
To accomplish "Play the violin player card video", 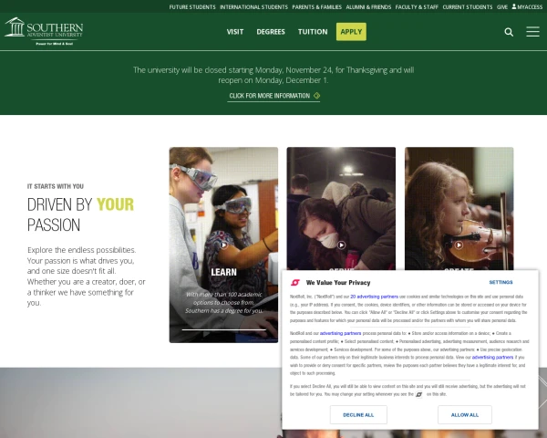I will (459, 245).
